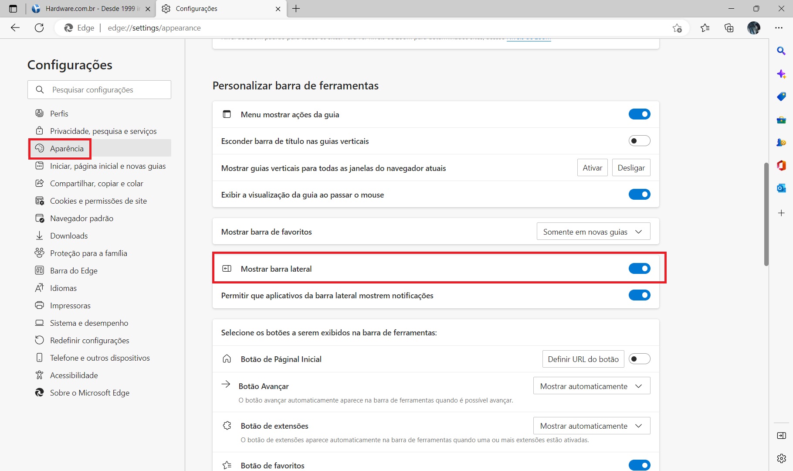Click the settings page vertical scrollbar
This screenshot has width=793, height=471.
click(x=766, y=214)
